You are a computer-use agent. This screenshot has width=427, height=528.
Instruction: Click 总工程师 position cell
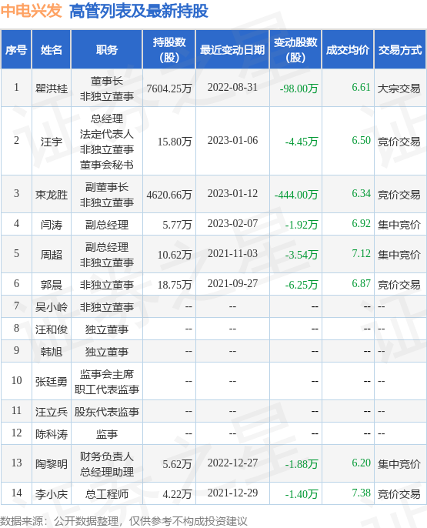(x=107, y=493)
